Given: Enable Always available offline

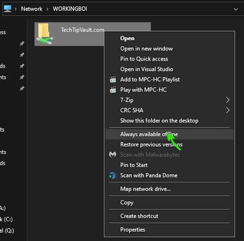Looking at the screenshot, I should coord(169,134).
